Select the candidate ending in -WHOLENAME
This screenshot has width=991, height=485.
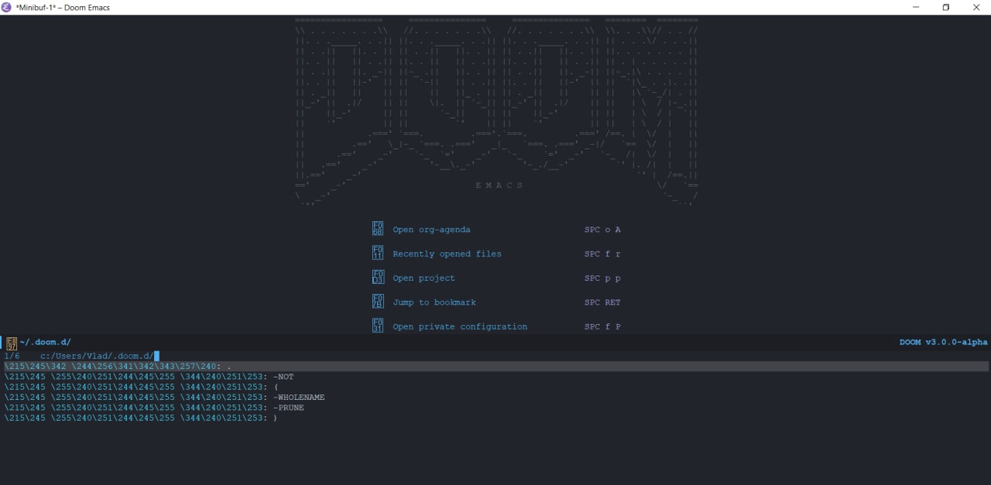164,398
